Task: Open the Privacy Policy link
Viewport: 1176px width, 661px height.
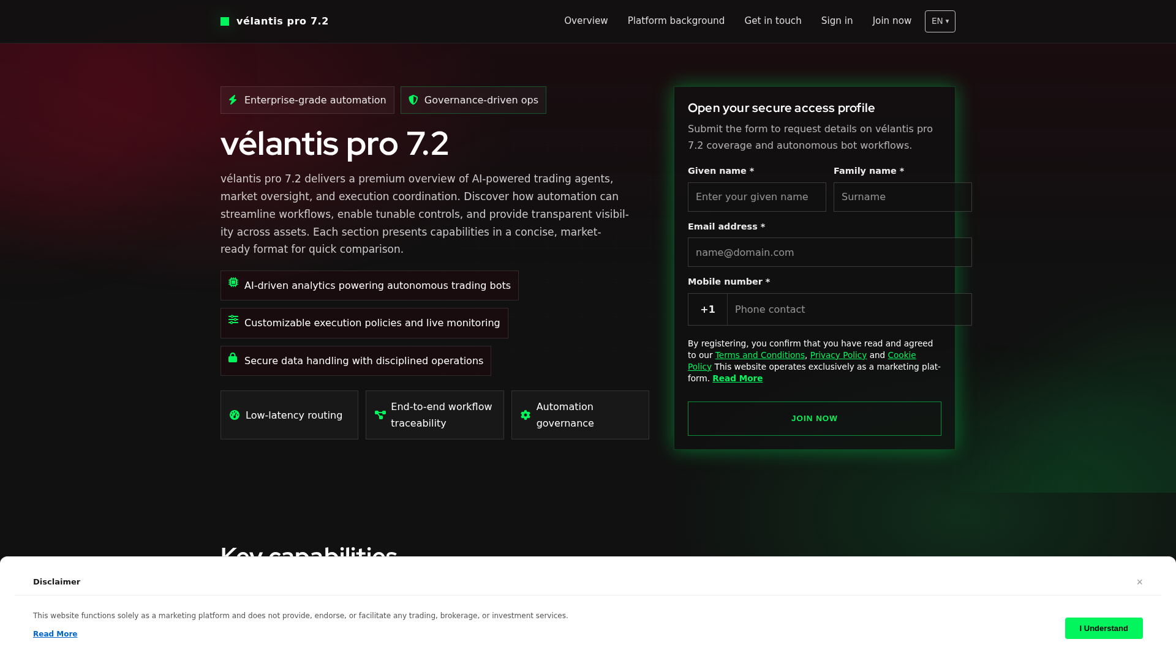Action: click(839, 355)
